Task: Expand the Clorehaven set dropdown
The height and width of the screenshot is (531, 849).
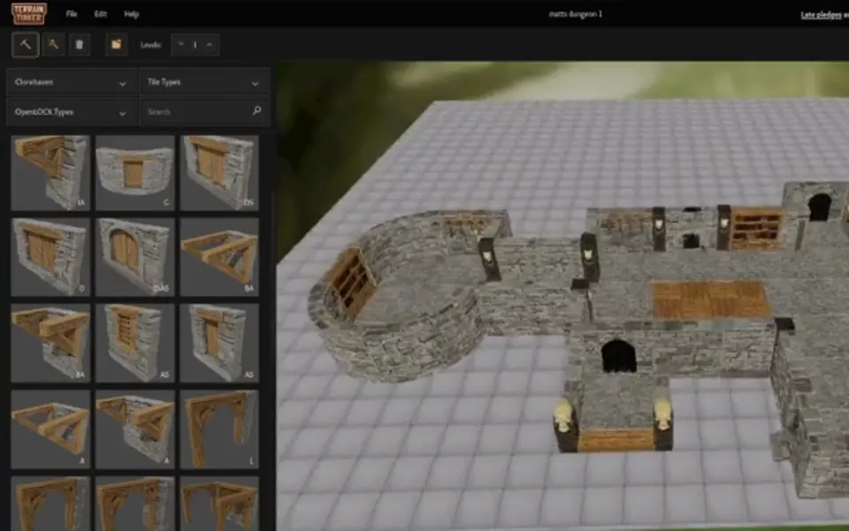Action: [x=71, y=82]
